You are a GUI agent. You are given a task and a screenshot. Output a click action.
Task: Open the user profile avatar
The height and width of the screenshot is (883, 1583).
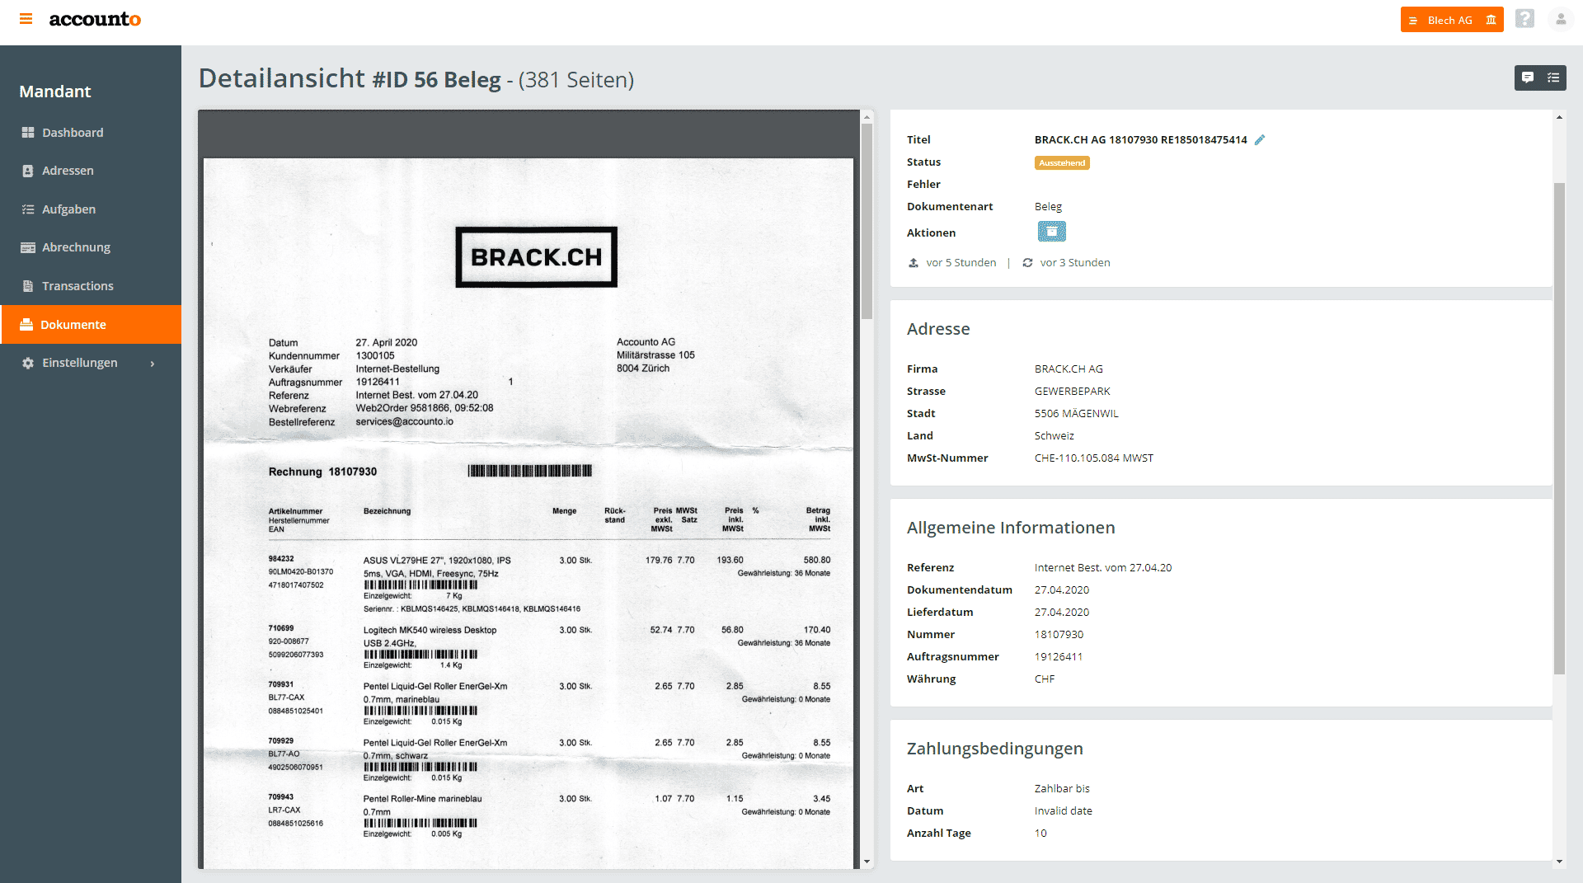tap(1560, 19)
